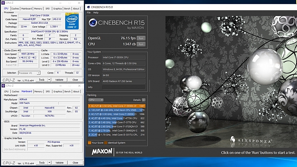Open the Details arrow in Ranking
The width and height of the screenshot is (297, 167).
pyautogui.click(x=144, y=100)
